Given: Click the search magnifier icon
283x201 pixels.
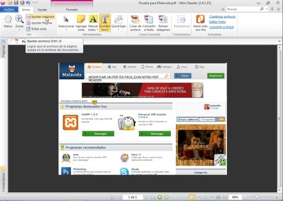Looking at the screenshot, I should coord(262,9).
